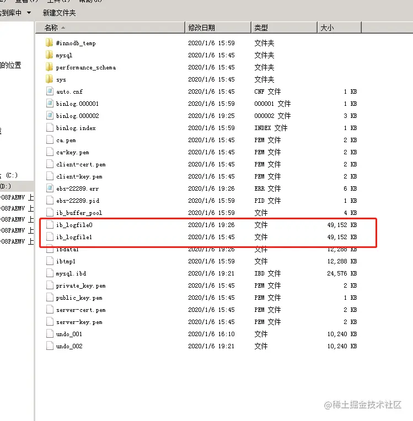Viewport: 413px width, 421px height.
Task: Click the IBD 文件 type cell
Action: point(267,273)
